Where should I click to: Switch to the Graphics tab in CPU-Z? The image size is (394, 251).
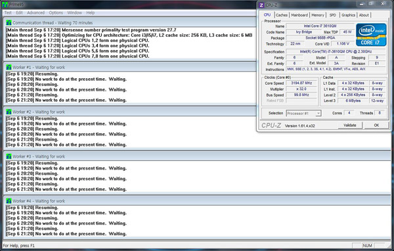(x=348, y=15)
